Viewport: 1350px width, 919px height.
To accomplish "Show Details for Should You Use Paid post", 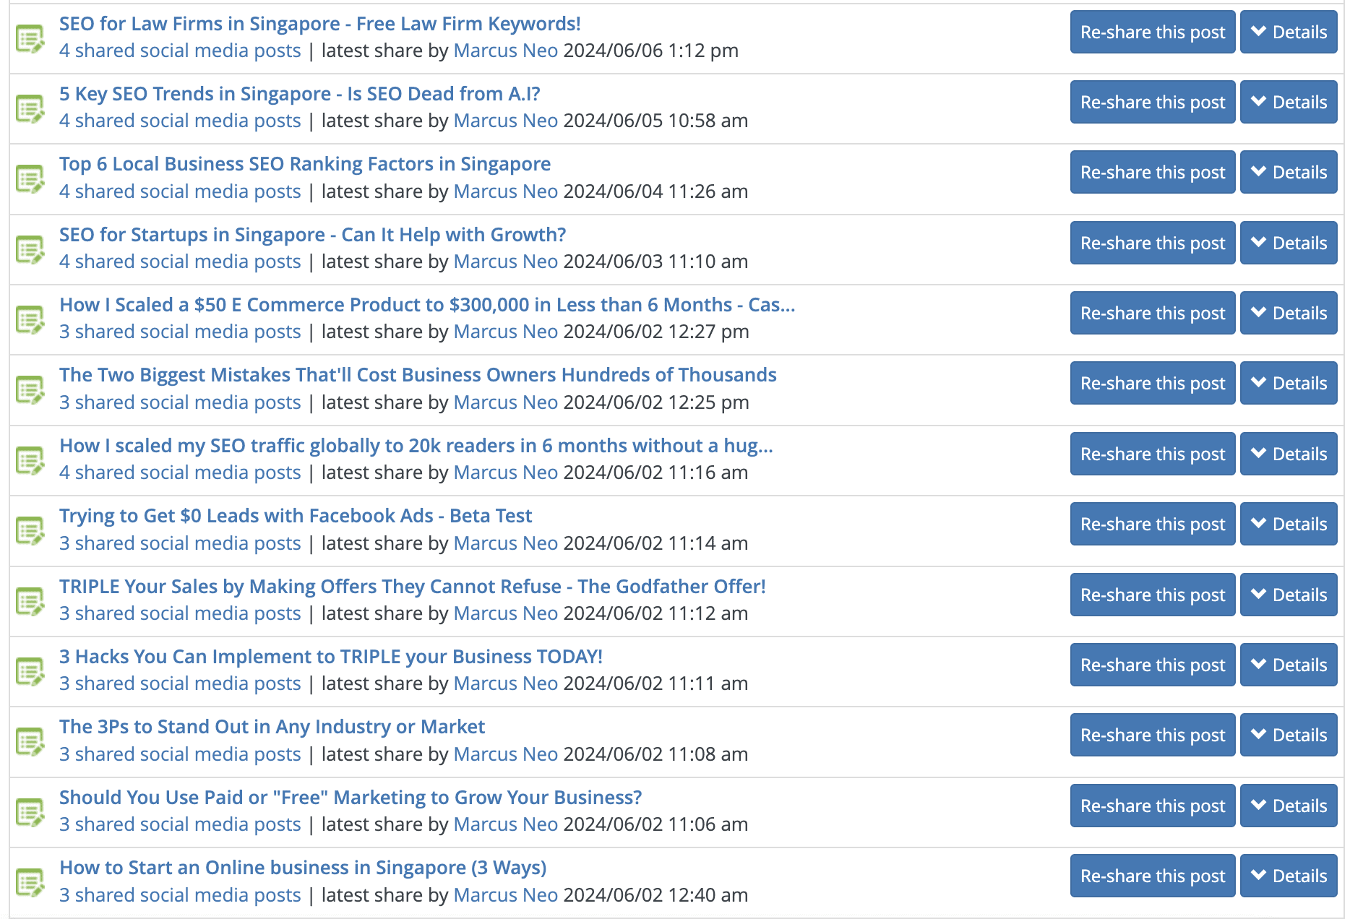I will [x=1288, y=806].
